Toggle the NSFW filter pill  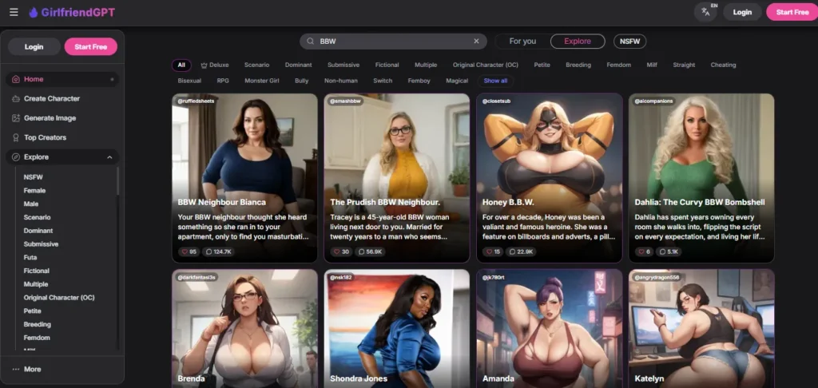629,42
